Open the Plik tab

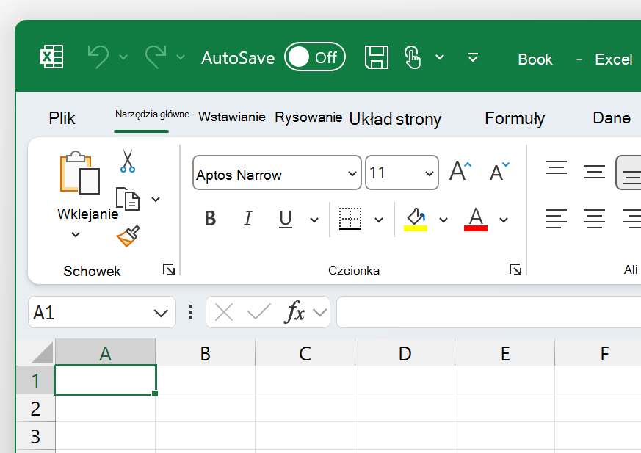click(x=62, y=118)
